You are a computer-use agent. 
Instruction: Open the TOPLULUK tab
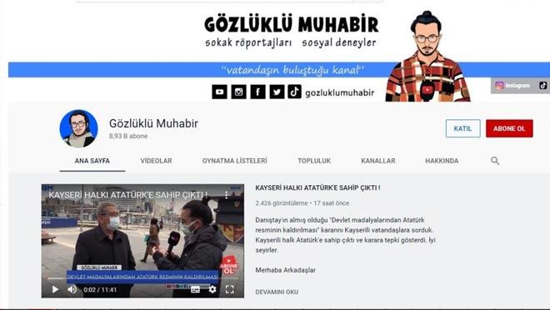[x=314, y=161]
